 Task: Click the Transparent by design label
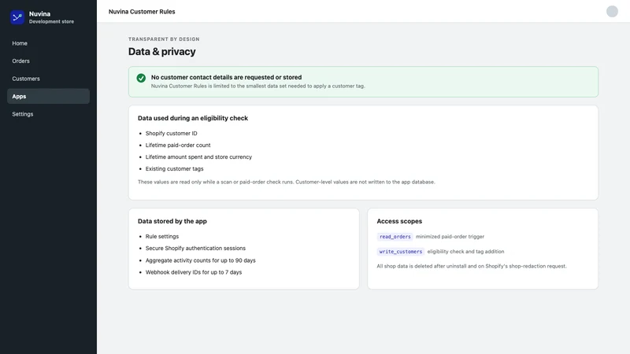click(x=164, y=39)
